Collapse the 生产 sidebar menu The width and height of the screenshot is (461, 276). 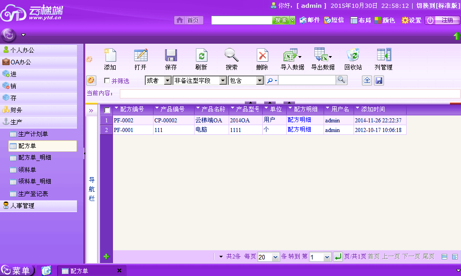pos(39,122)
